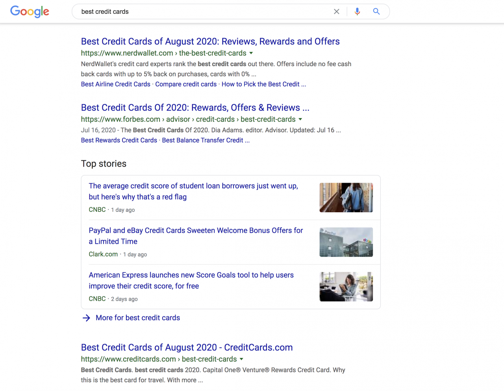Screen dimensions: 504x391
Task: Open PayPal and eBay Credit Cards story
Action: [x=196, y=236]
